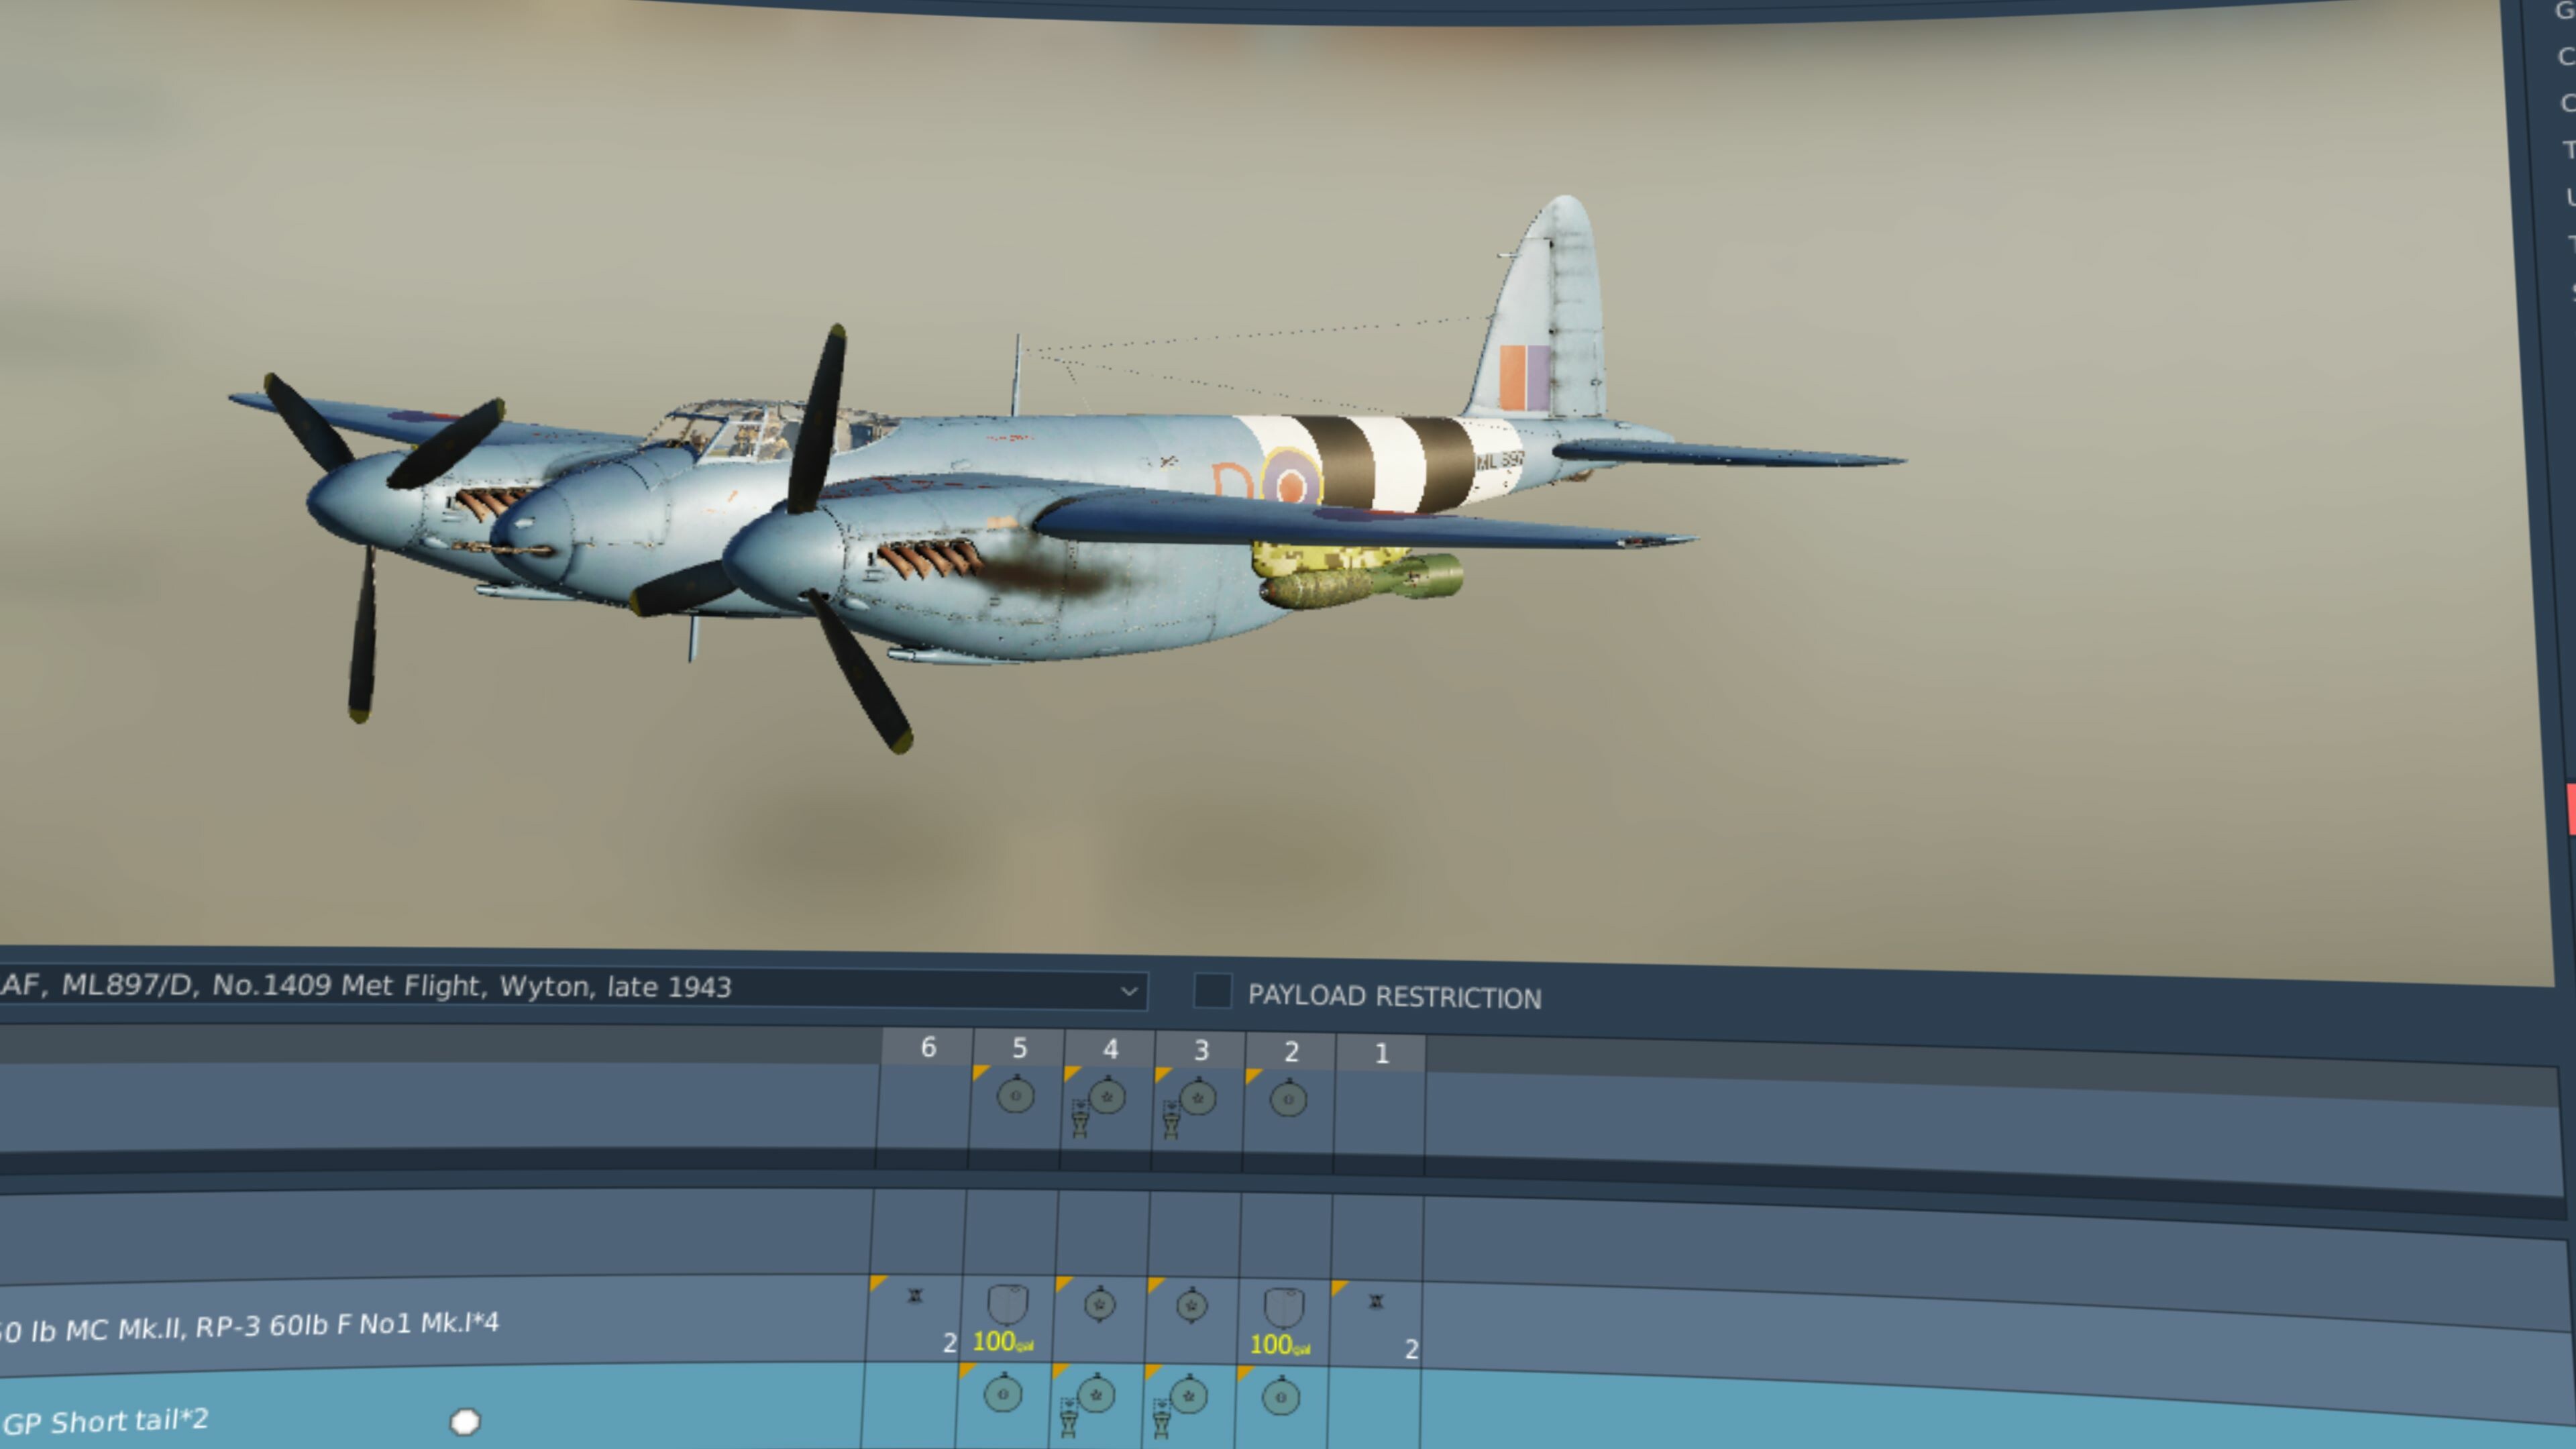Click pylon 1 rocket icon in RP-3 preset row
Viewport: 2576px width, 1449px height.
[1376, 1302]
